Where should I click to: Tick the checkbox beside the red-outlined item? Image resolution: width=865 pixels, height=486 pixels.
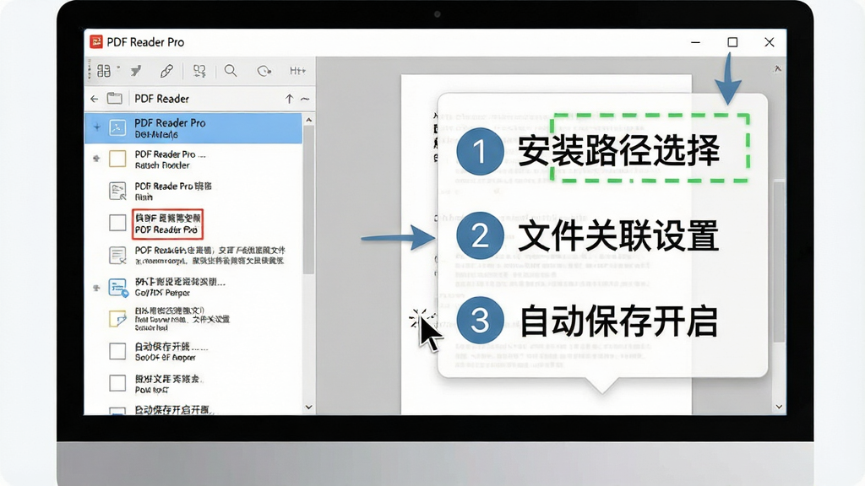pos(117,223)
